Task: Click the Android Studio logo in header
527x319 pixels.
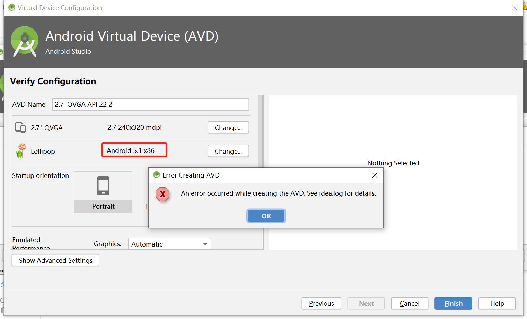Action: pyautogui.click(x=25, y=42)
